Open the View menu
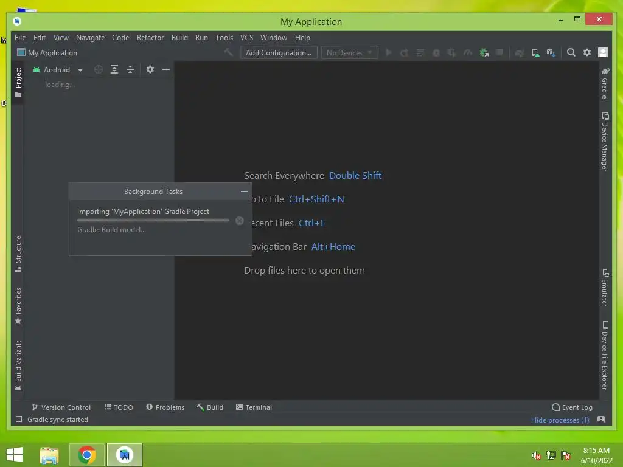This screenshot has width=623, height=467. tap(61, 38)
